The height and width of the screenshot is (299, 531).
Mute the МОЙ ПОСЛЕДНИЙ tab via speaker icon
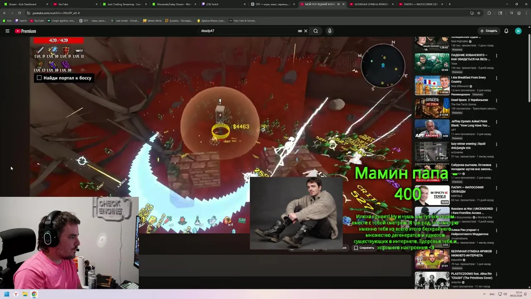point(338,4)
